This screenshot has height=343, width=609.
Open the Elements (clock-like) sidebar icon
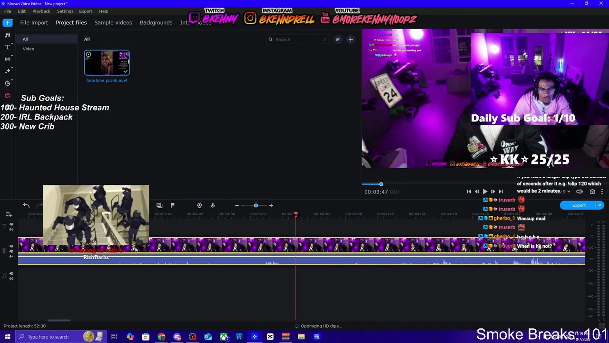click(x=8, y=83)
